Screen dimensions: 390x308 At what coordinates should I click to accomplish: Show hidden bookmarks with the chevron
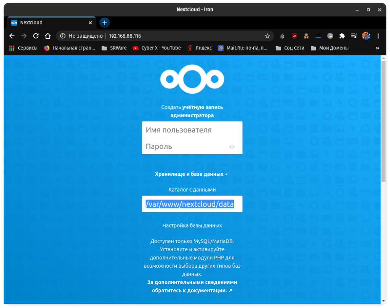tap(377, 48)
